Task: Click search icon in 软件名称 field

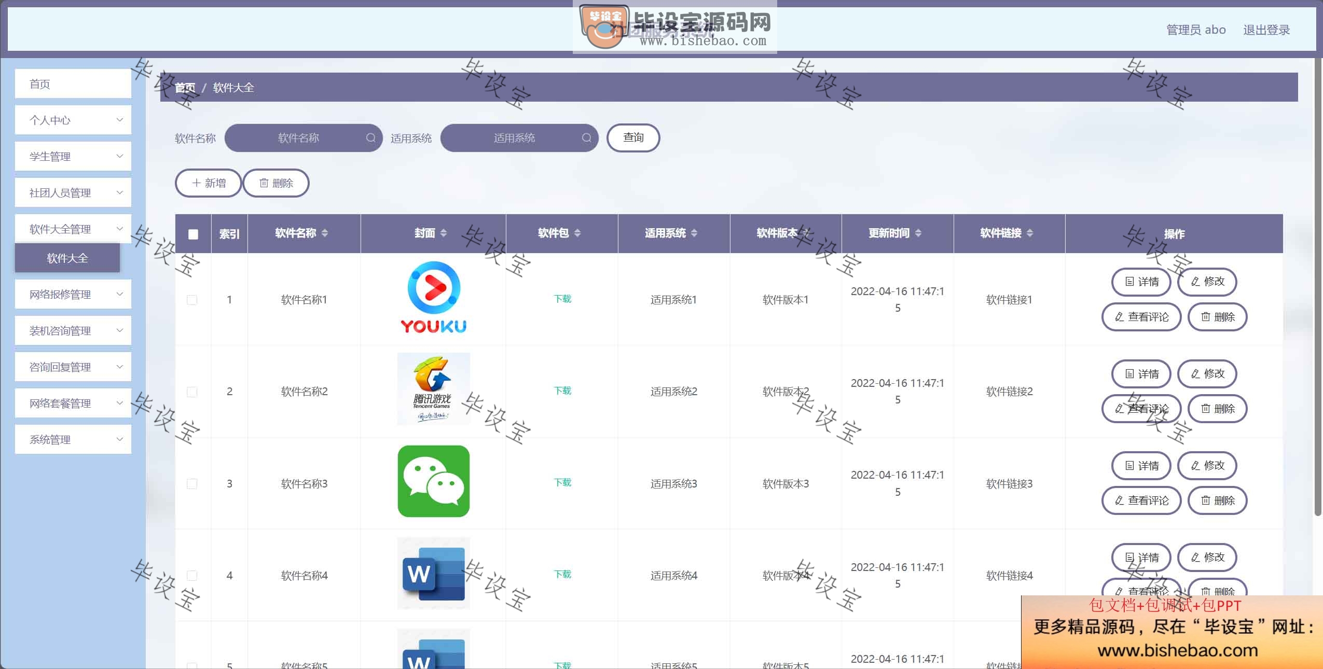Action: [370, 138]
